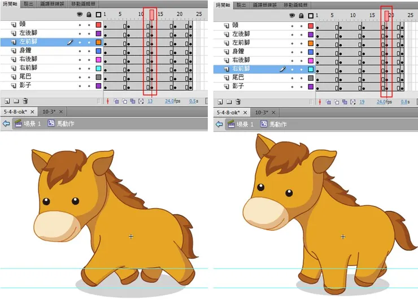The height and width of the screenshot is (302, 418).
Task: Click back arrow beside 場景 1 in left window
Action: [x=6, y=123]
